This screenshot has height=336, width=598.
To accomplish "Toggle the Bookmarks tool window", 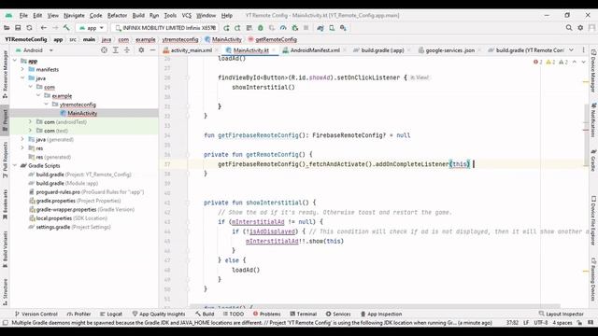I will coord(5,204).
